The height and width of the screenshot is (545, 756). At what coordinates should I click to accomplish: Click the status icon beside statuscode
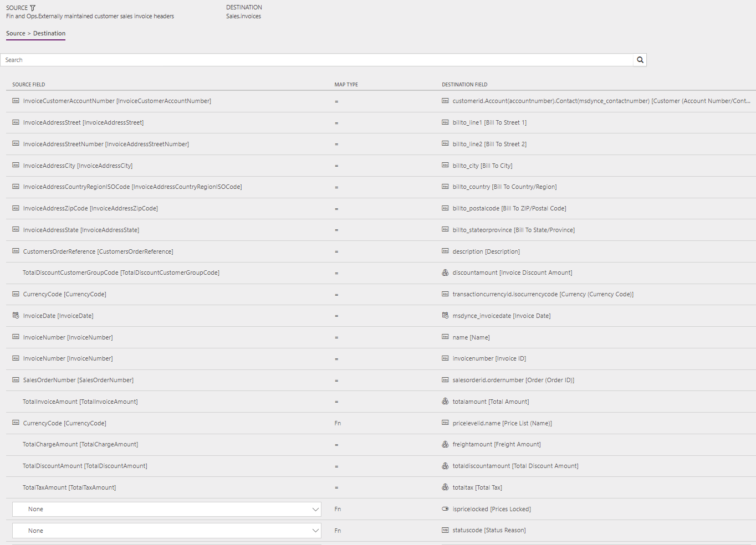[445, 530]
